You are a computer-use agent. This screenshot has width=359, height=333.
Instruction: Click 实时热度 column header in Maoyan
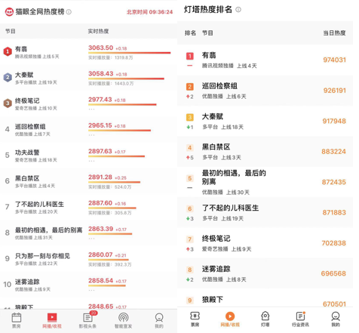click(x=98, y=31)
